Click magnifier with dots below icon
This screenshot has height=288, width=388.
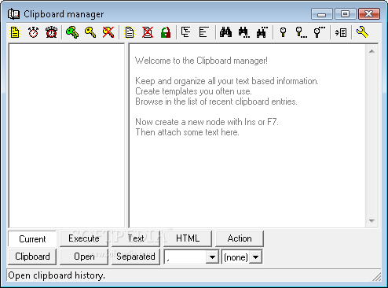pyautogui.click(x=301, y=32)
